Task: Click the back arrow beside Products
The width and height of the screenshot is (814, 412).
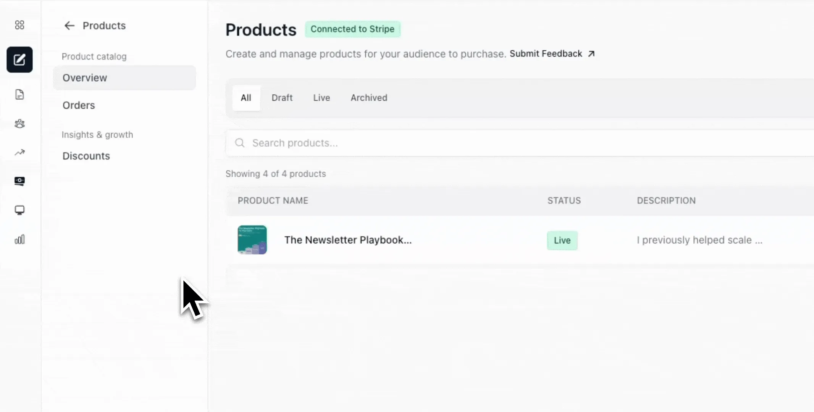Action: click(69, 26)
